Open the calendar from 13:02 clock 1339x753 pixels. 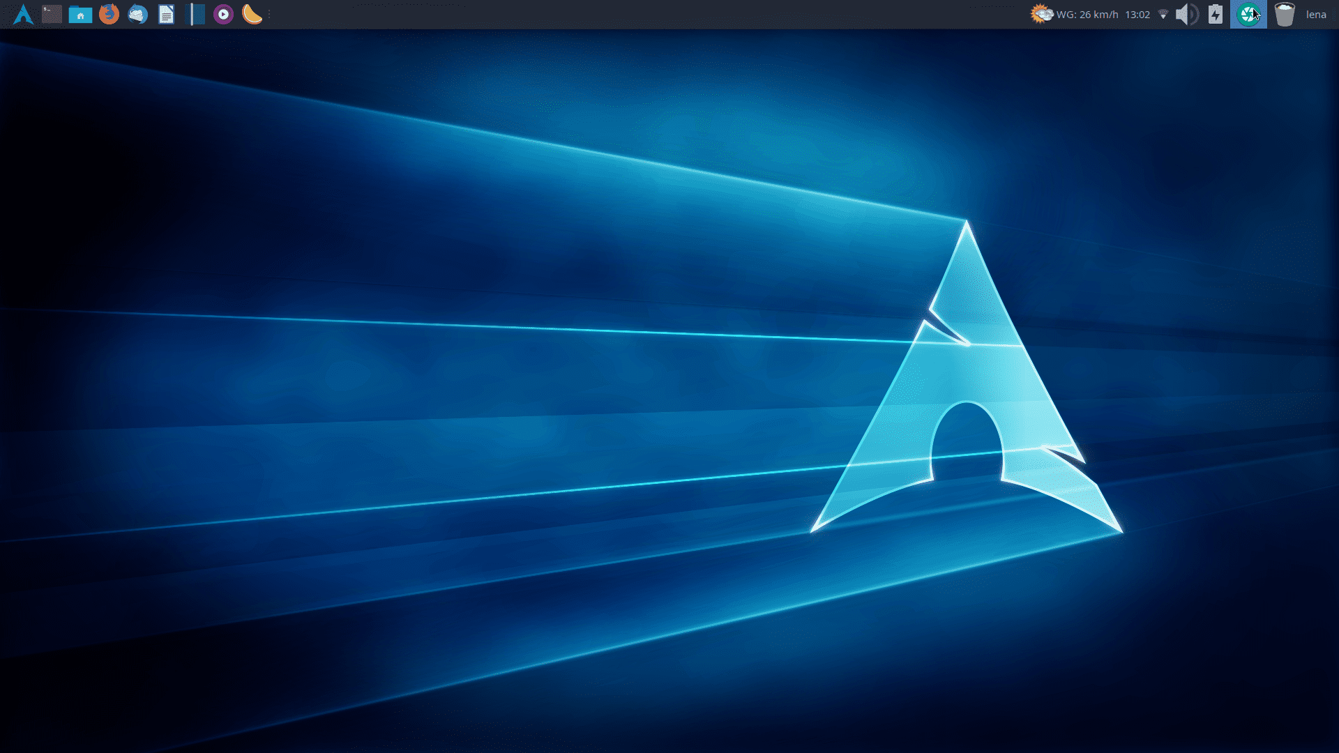point(1137,15)
